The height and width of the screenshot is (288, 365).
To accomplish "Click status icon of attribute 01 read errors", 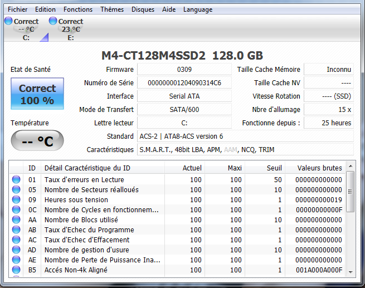I will (16, 179).
